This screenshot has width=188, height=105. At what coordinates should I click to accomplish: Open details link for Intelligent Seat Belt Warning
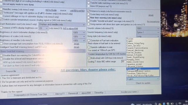[76, 47]
